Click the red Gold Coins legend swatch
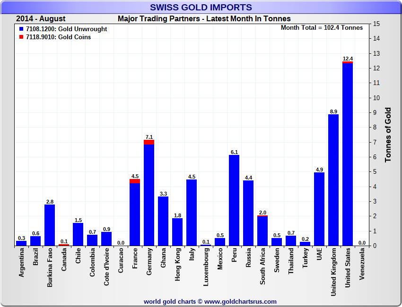Viewport: 402px width, 307px height. (21, 37)
